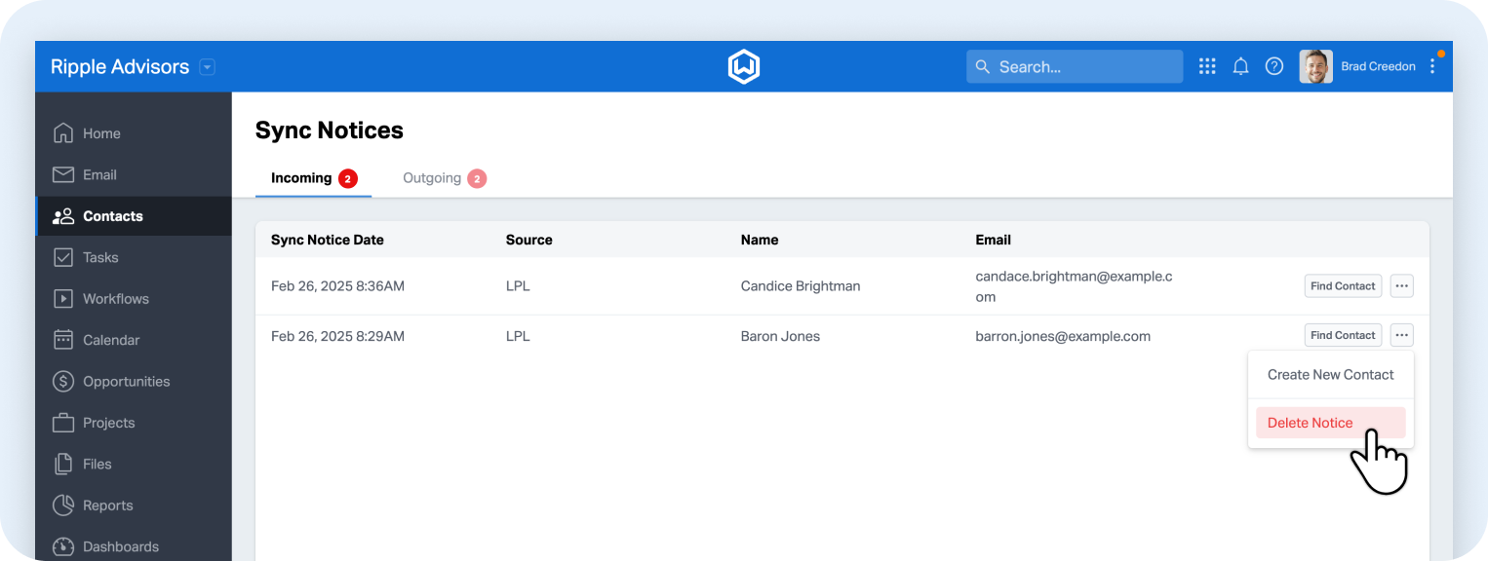Open more options for Candice Brightman
This screenshot has width=1488, height=561.
click(1401, 286)
